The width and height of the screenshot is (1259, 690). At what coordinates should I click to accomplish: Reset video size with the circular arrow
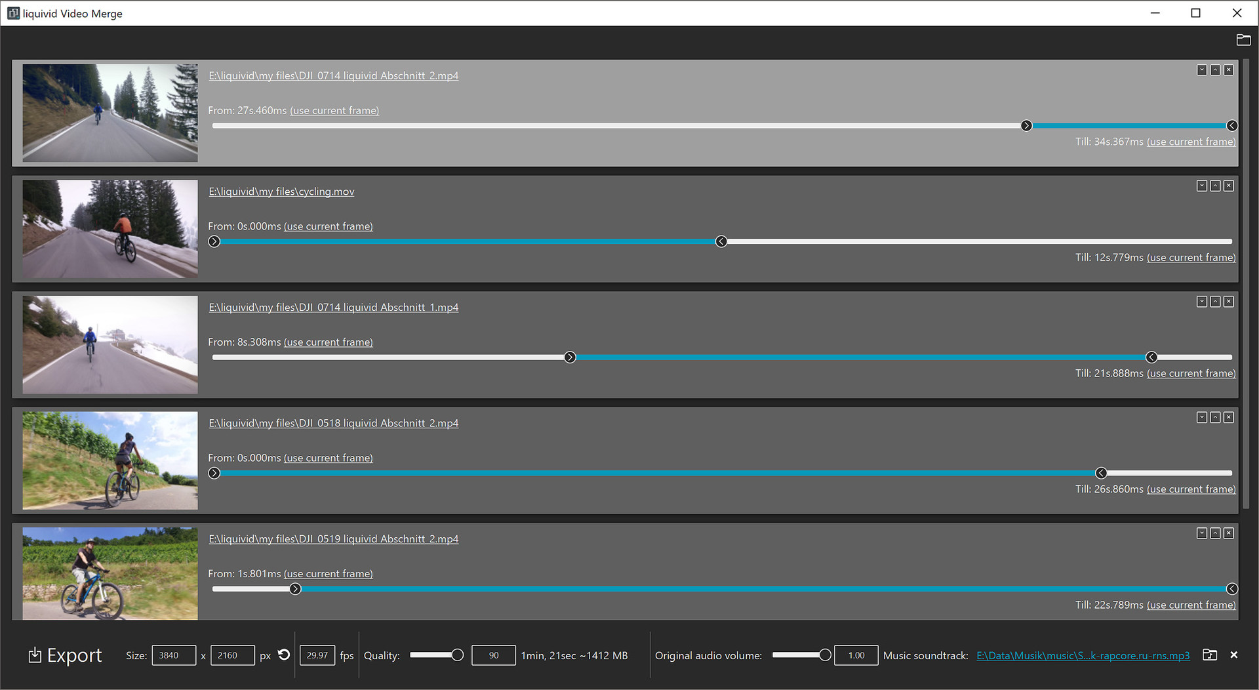(284, 655)
